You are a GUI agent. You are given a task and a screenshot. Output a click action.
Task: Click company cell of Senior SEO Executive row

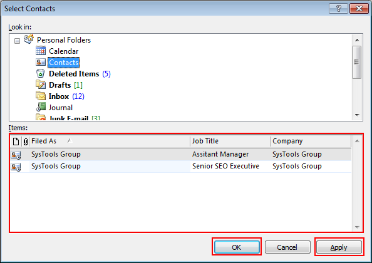(297, 166)
